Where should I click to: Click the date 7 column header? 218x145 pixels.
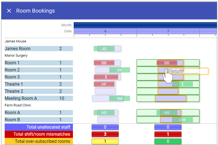[x=168, y=31]
